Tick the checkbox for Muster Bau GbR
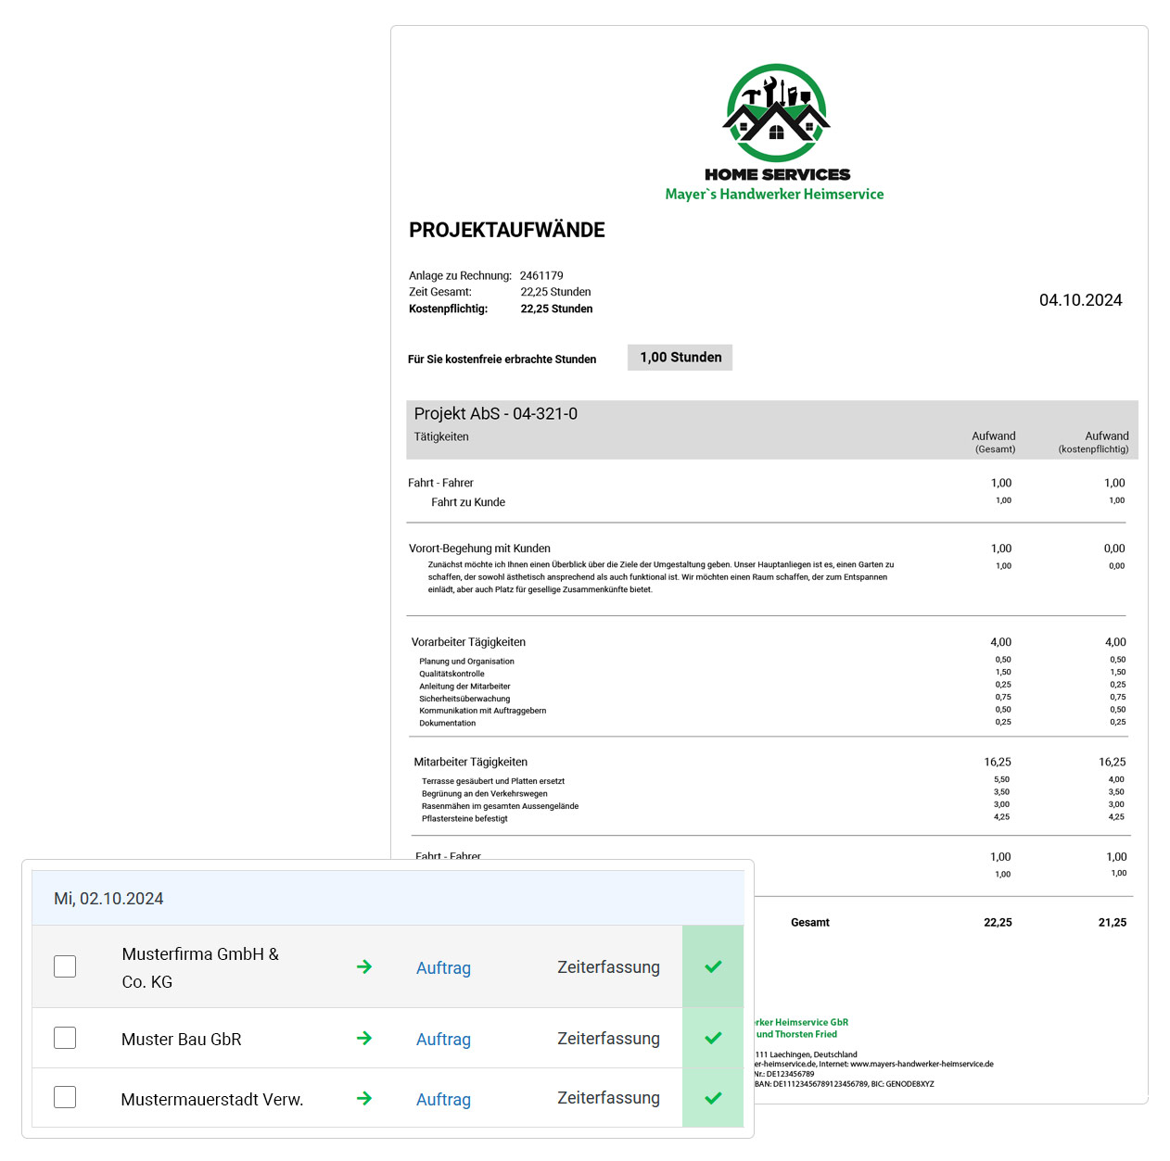1170x1161 pixels. pos(65,1038)
